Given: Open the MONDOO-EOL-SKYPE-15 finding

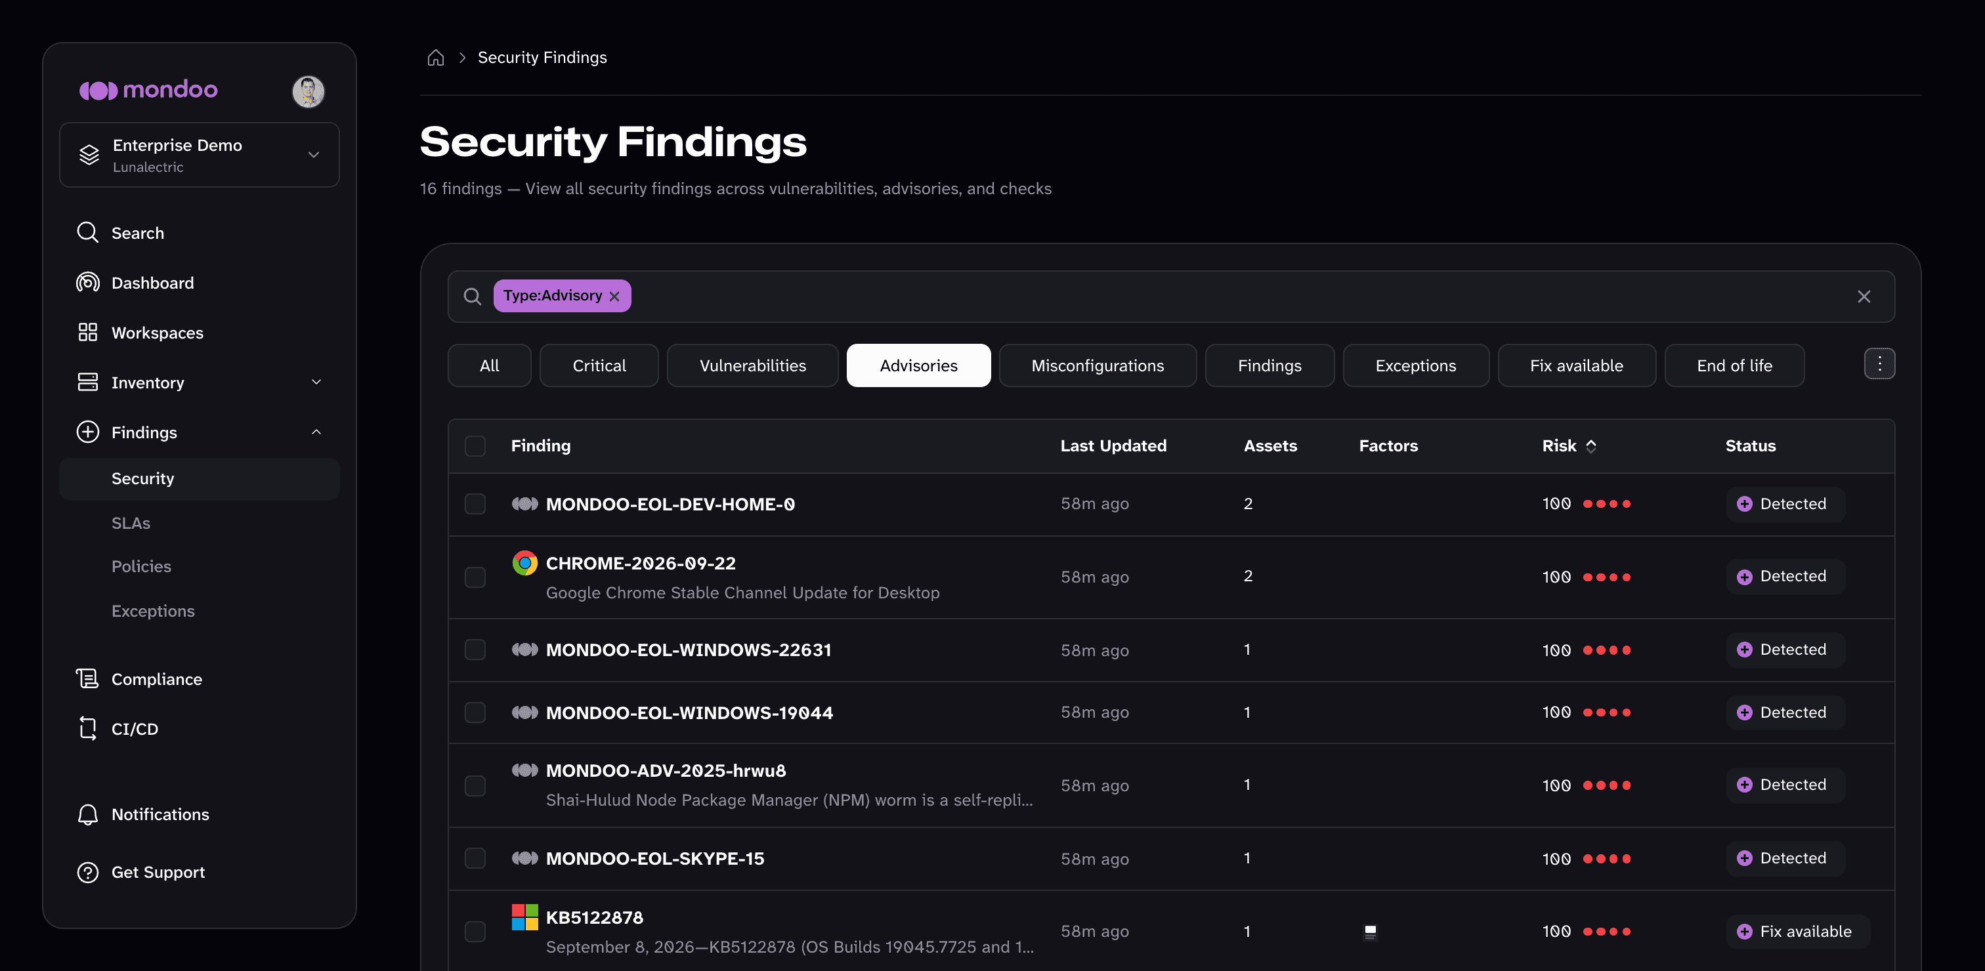Looking at the screenshot, I should click(655, 859).
